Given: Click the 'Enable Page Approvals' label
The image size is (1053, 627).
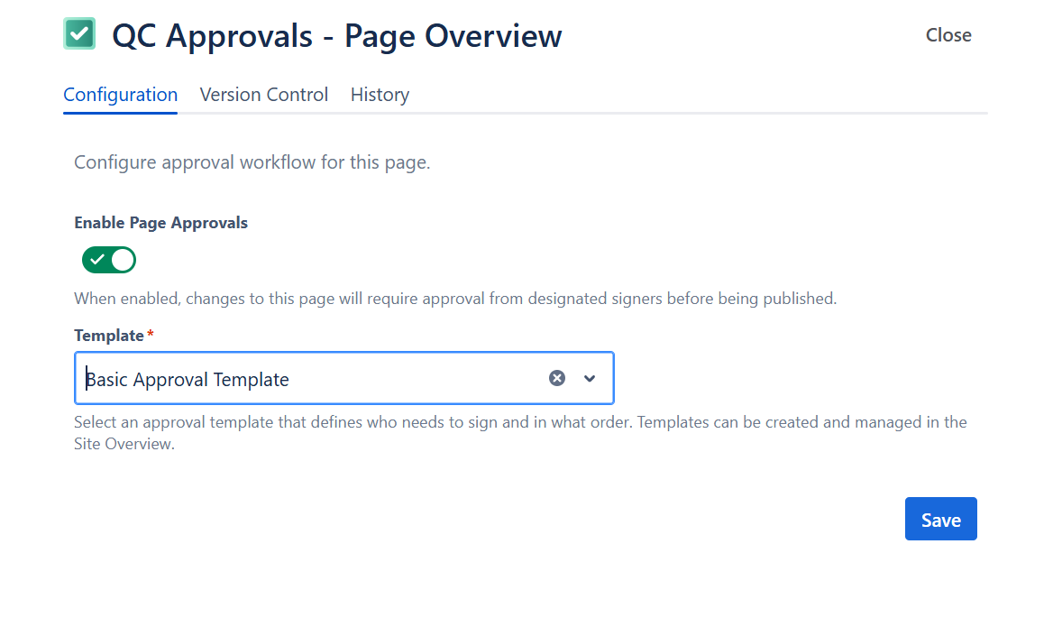Looking at the screenshot, I should [x=160, y=223].
